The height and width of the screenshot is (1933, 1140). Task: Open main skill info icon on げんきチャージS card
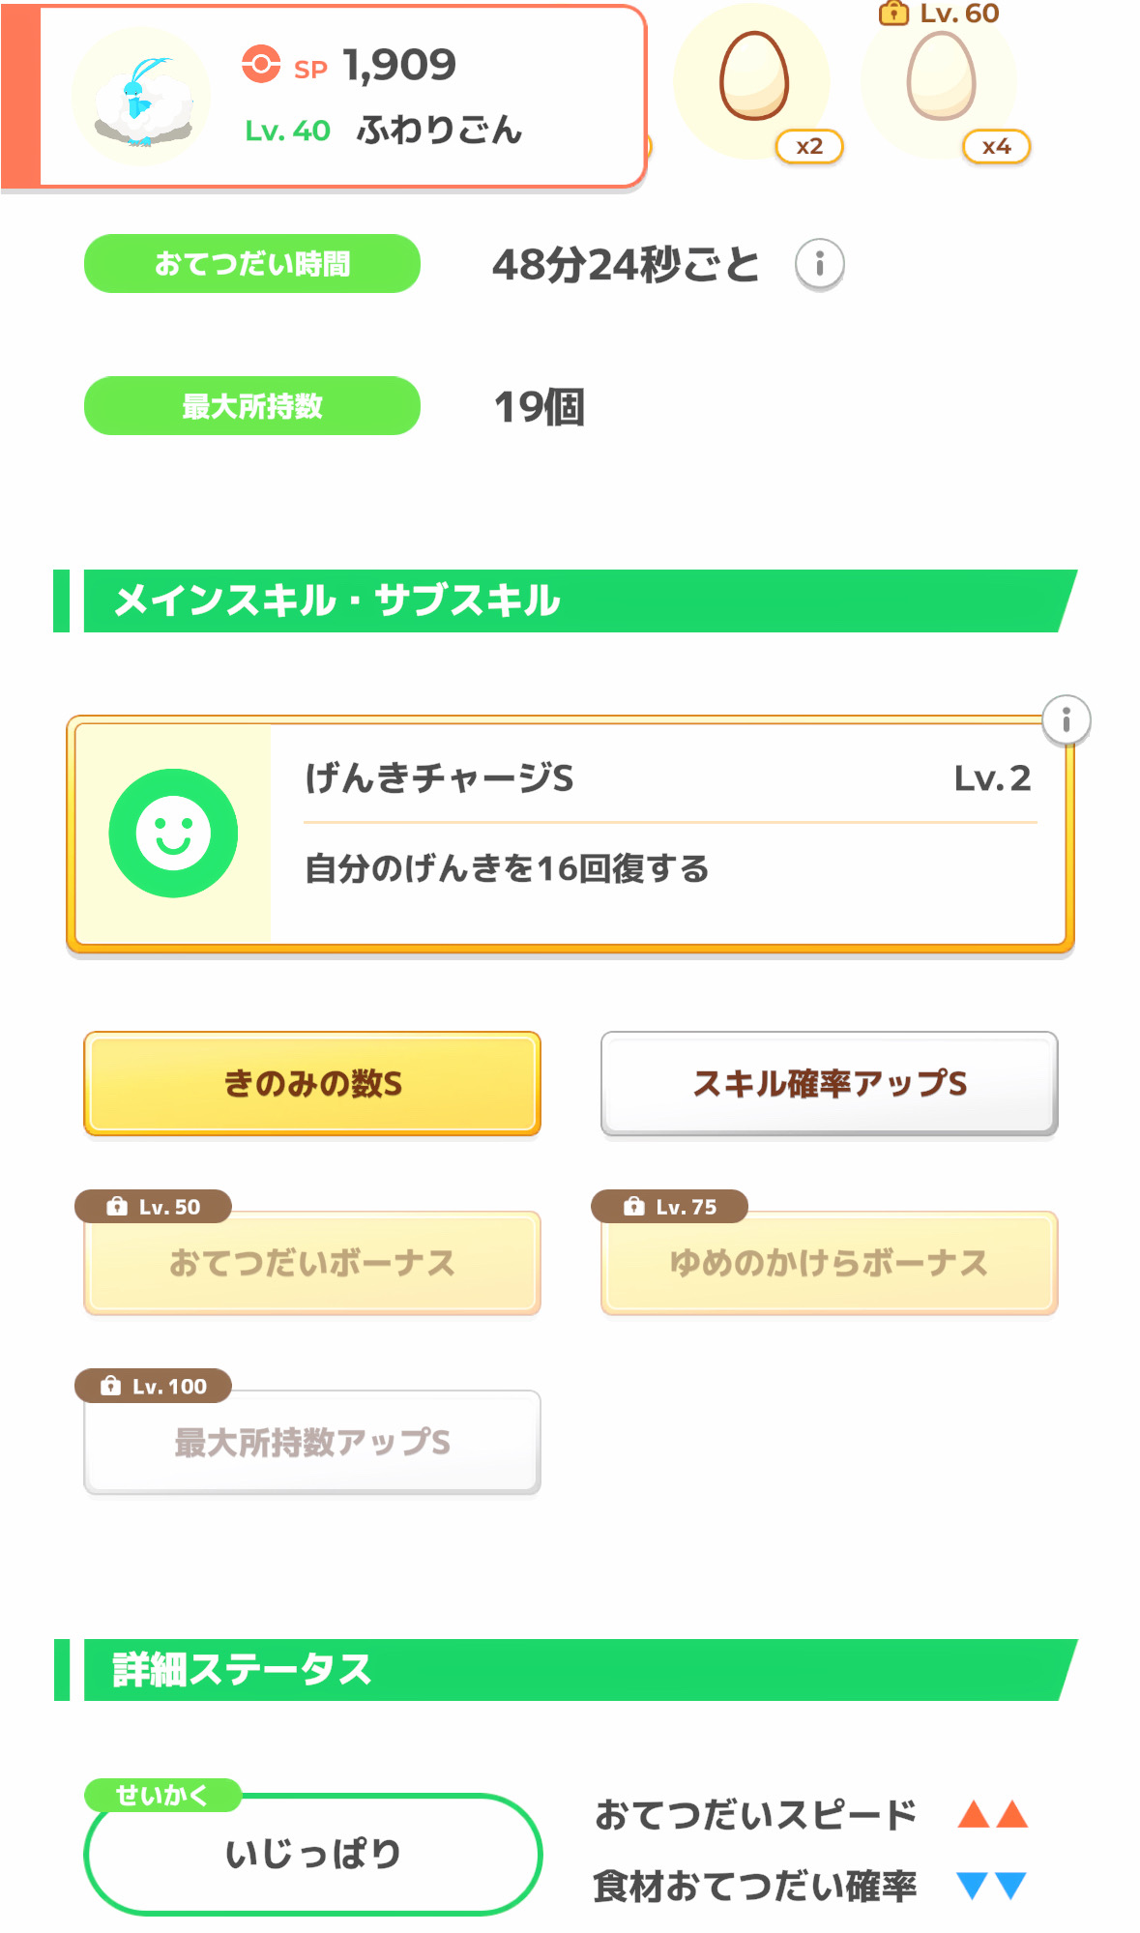coord(1066,719)
